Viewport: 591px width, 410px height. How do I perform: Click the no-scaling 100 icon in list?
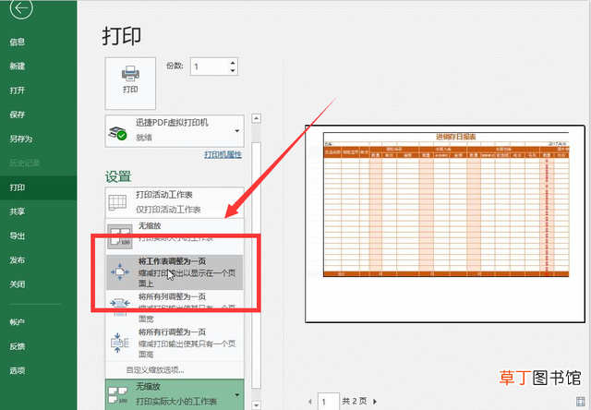120,236
